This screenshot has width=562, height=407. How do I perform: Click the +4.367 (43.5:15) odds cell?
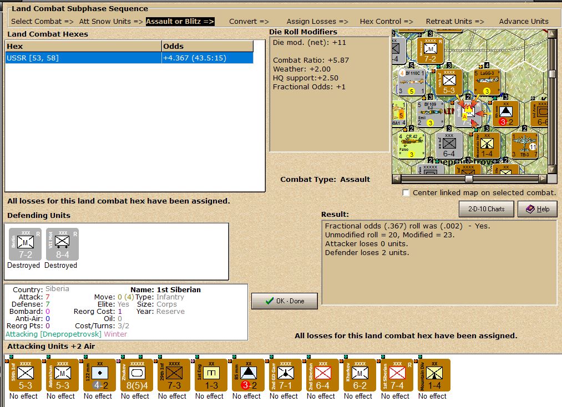[207, 58]
